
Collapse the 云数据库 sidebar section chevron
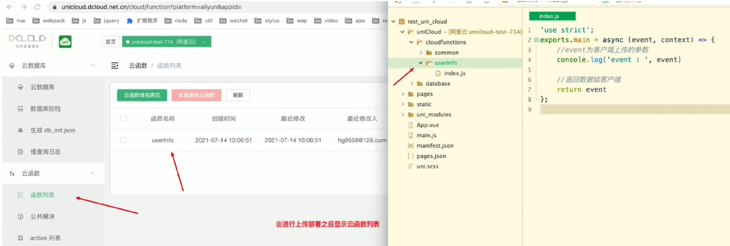[92, 66]
